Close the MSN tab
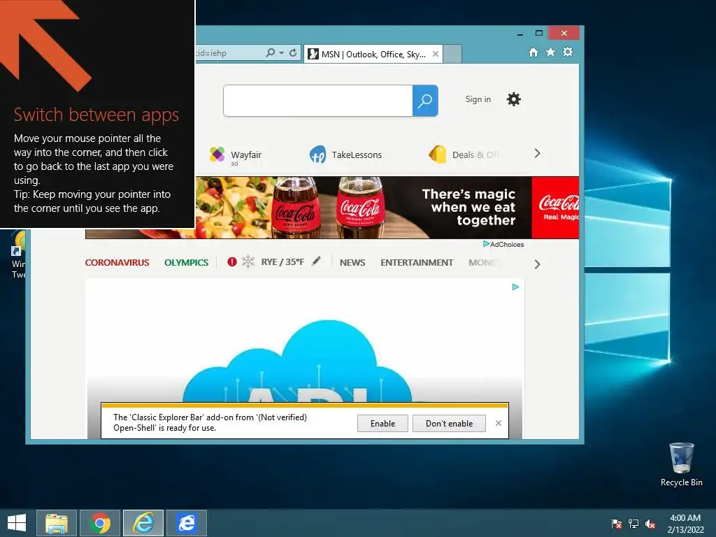Image resolution: width=716 pixels, height=537 pixels. point(436,54)
